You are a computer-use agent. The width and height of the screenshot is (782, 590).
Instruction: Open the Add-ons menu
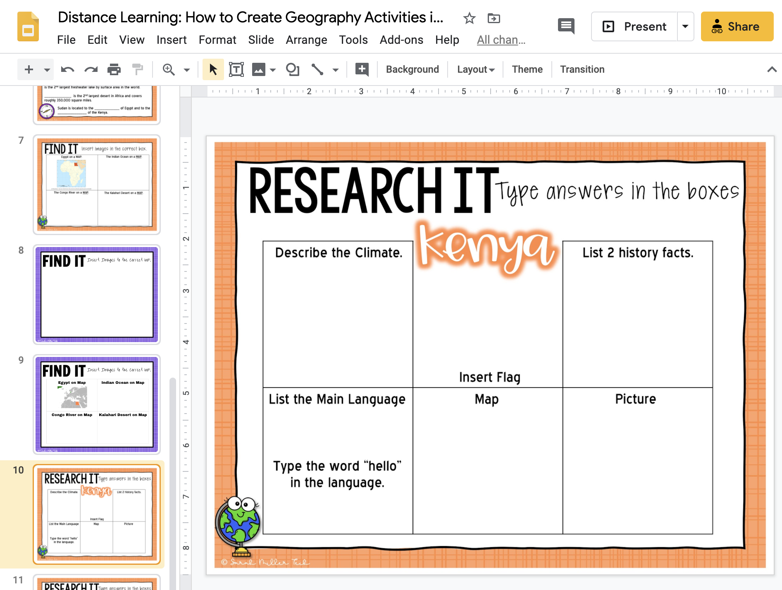click(x=401, y=40)
